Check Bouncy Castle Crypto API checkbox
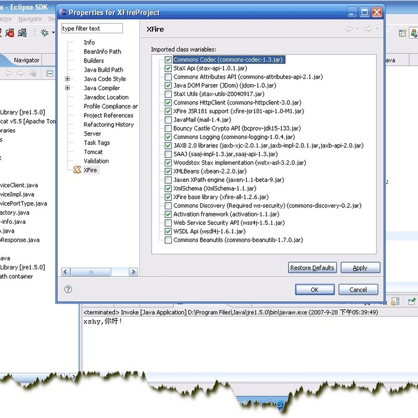 coord(168,128)
